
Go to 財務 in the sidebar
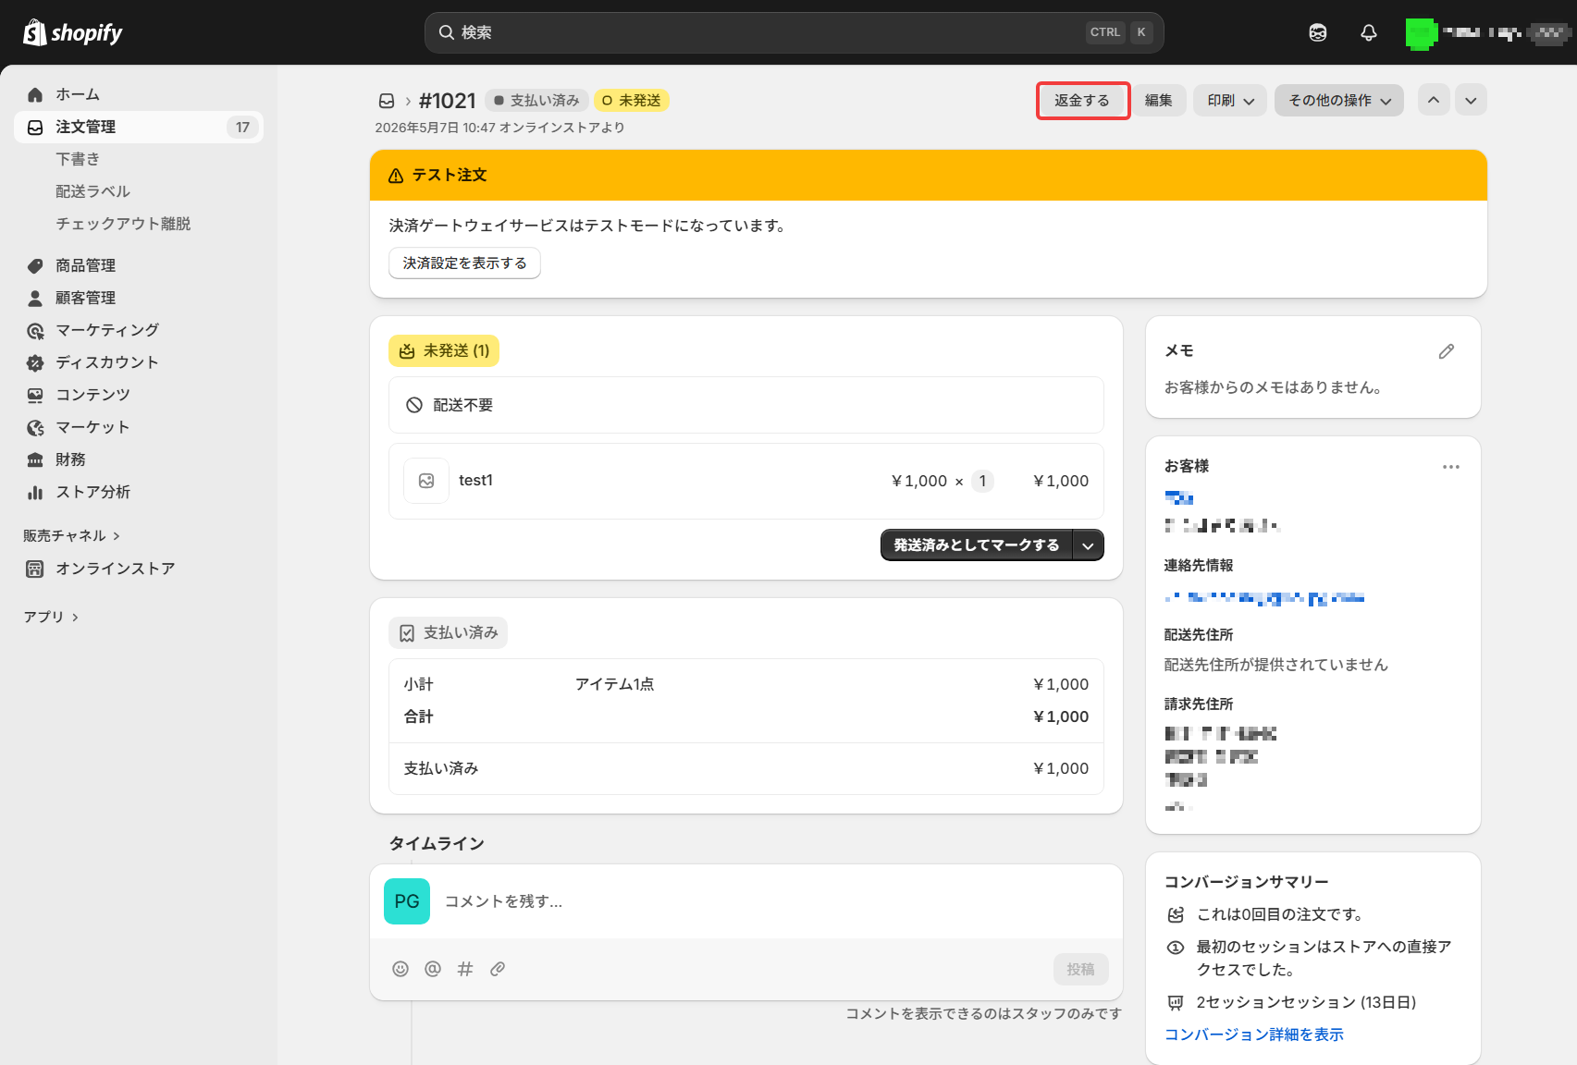tap(70, 459)
